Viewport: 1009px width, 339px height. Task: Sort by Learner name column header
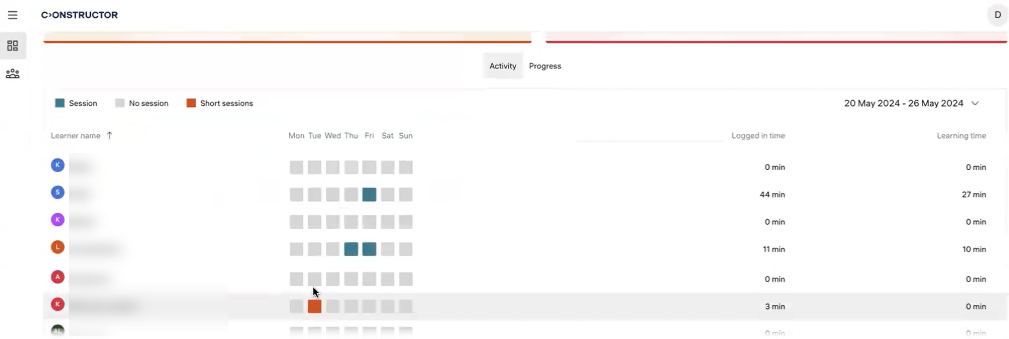click(75, 136)
